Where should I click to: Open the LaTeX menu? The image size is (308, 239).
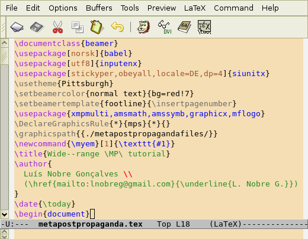click(195, 8)
